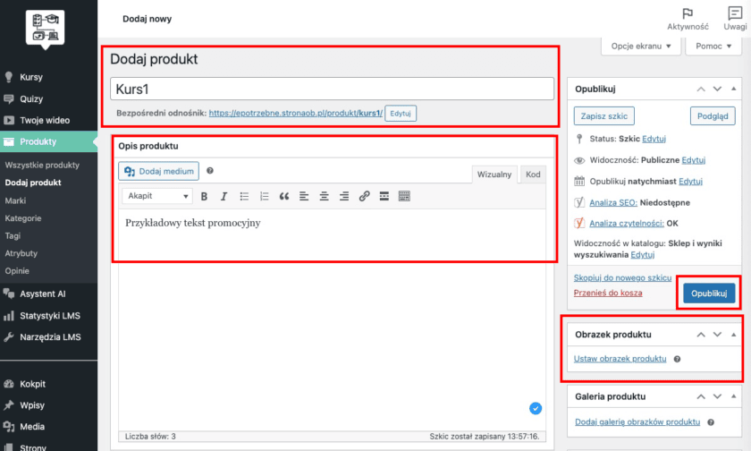Toggle the editor toolbar kitchen sink
751x451 pixels.
404,196
